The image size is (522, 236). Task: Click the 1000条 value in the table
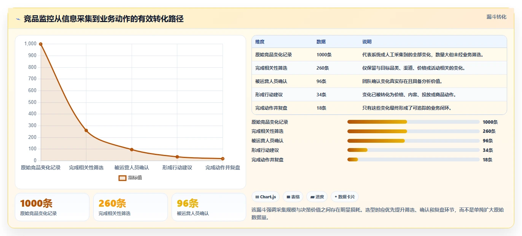(324, 55)
